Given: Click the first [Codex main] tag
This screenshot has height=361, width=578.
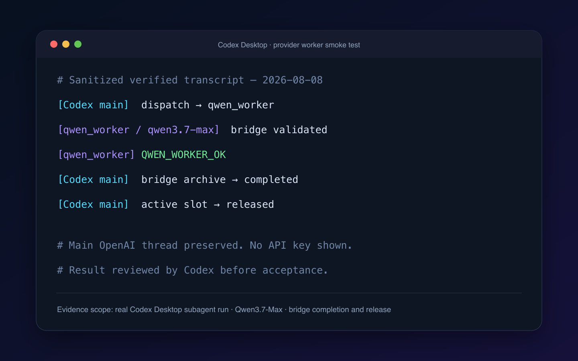Looking at the screenshot, I should 93,105.
